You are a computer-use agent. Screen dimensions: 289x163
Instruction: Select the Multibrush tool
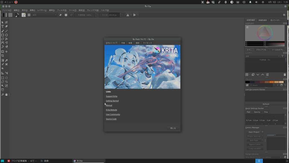click(6, 47)
